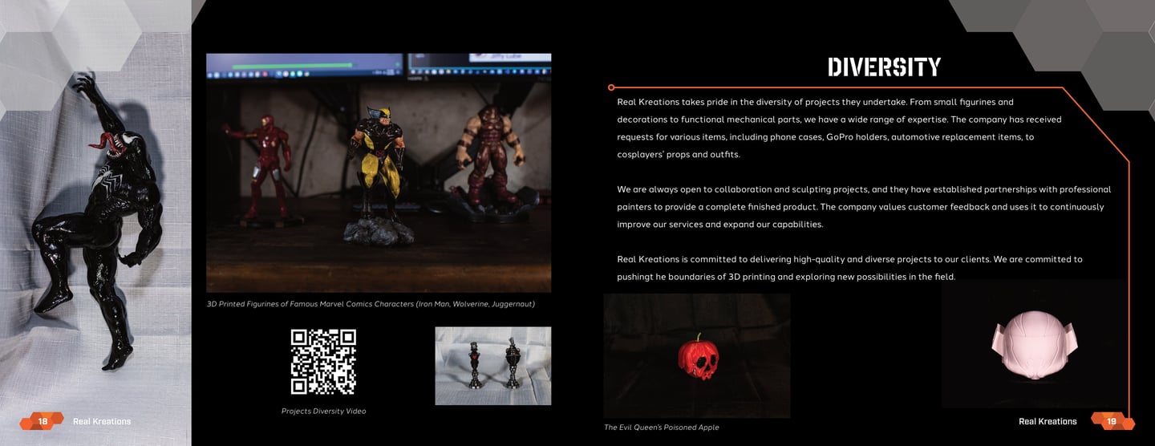The height and width of the screenshot is (446, 1155).
Task: Click page number 18 badge
Action: tap(42, 421)
